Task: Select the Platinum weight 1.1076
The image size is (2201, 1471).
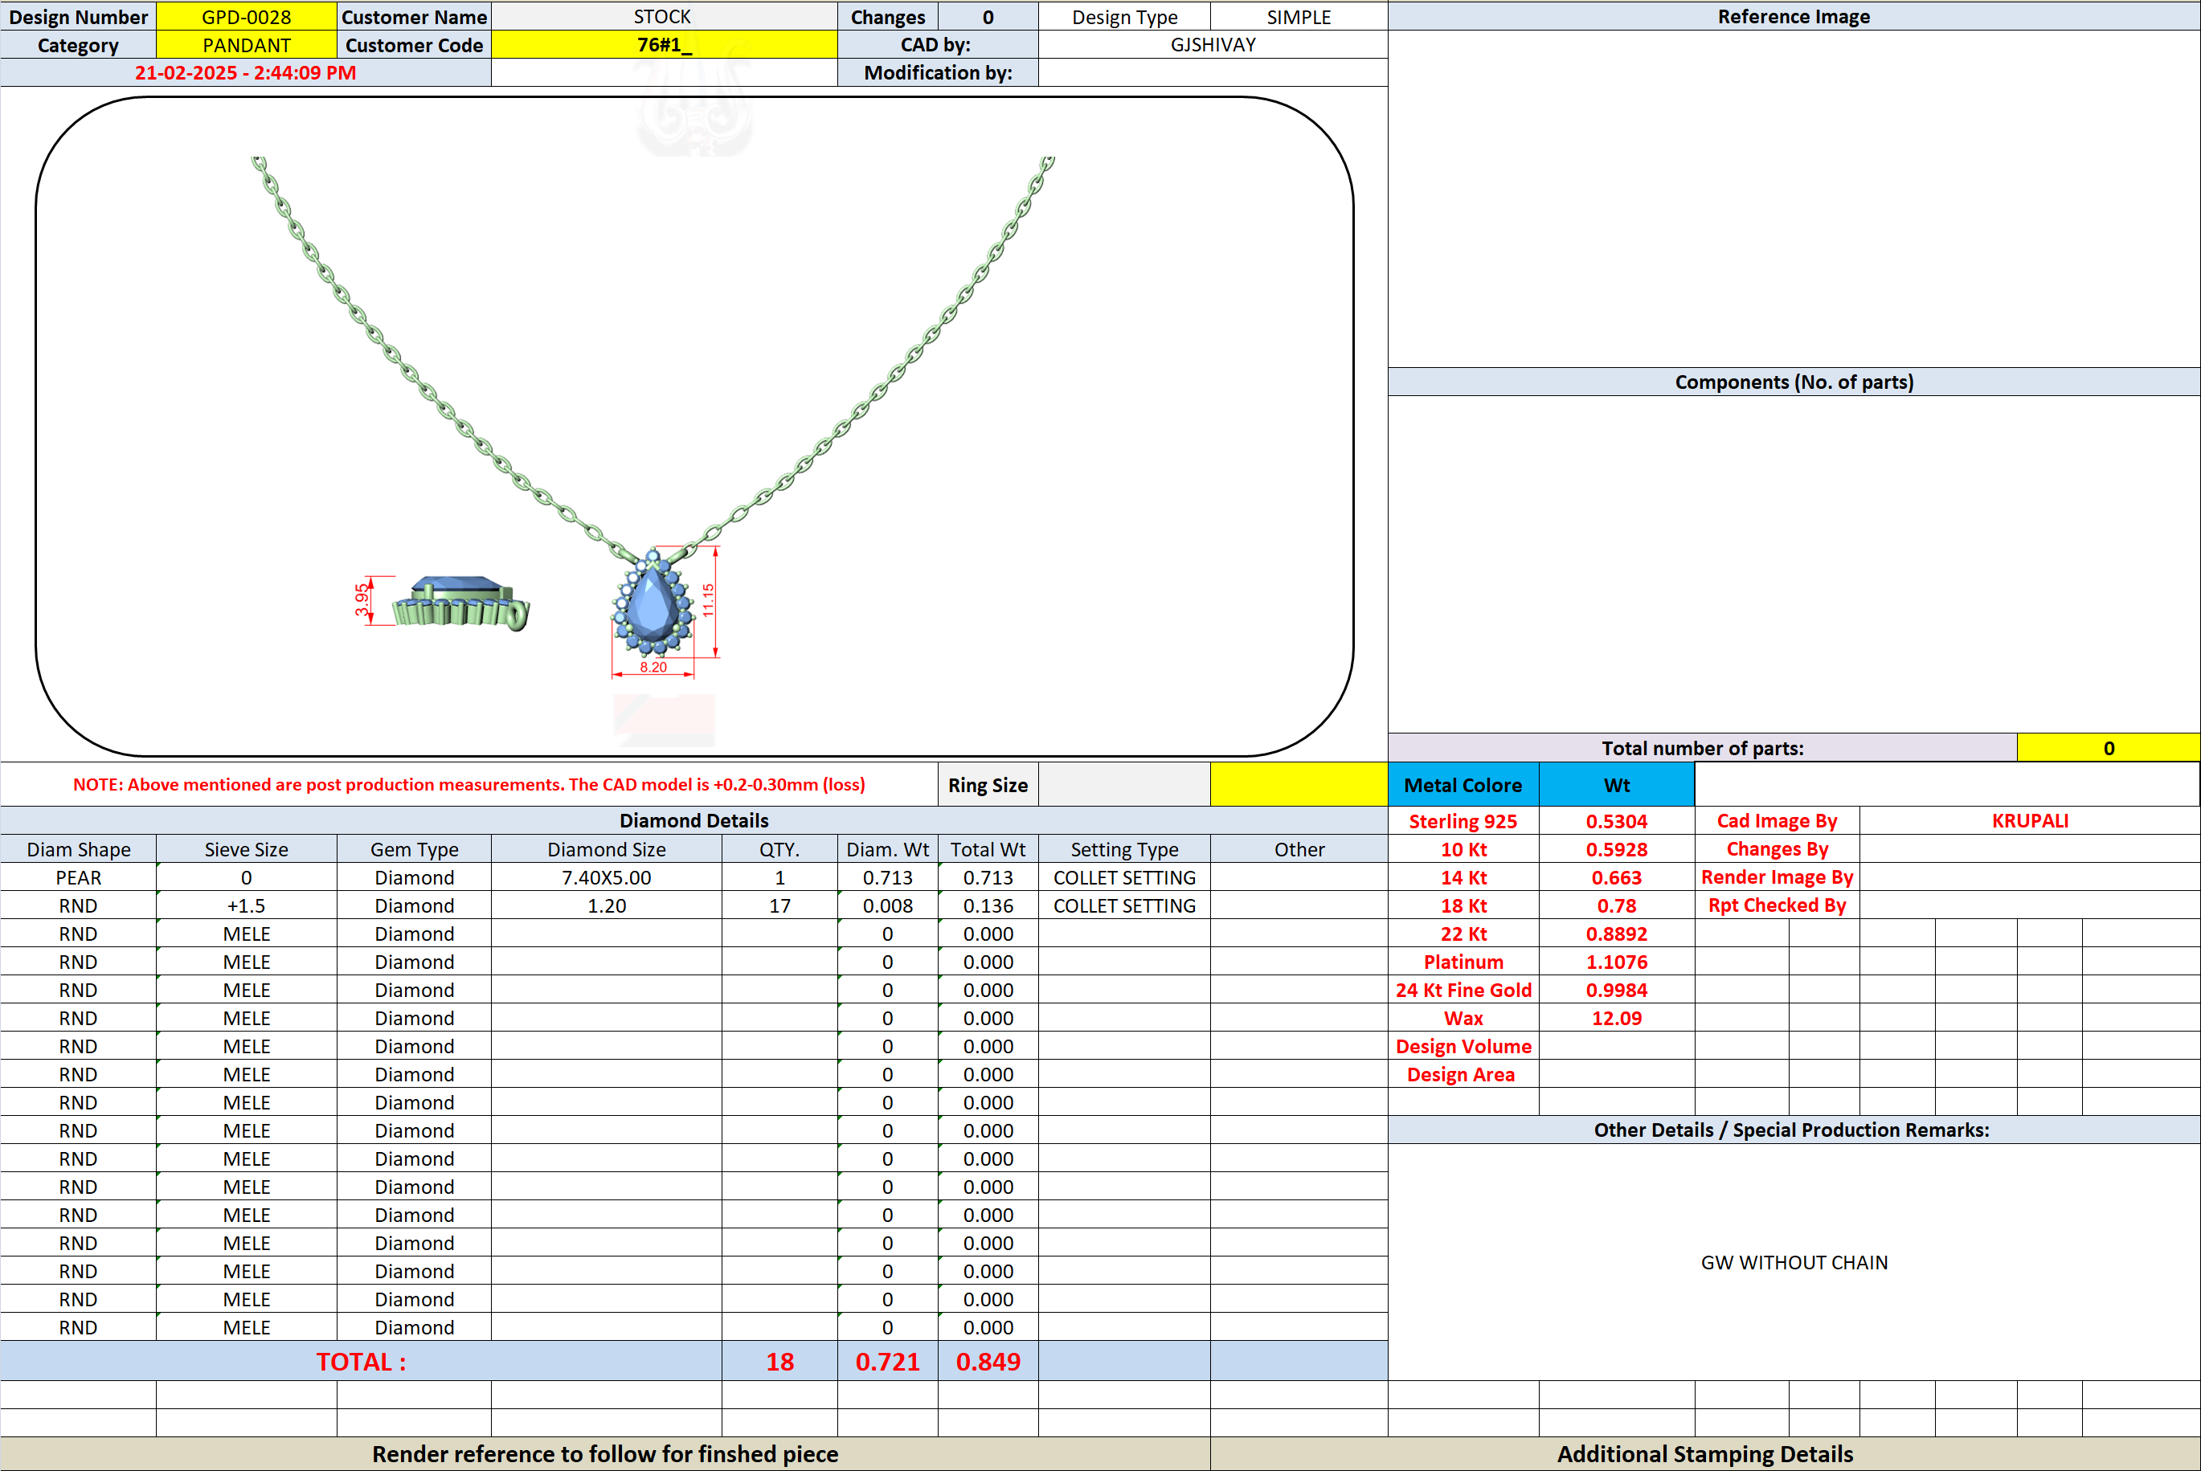Action: coord(1617,962)
